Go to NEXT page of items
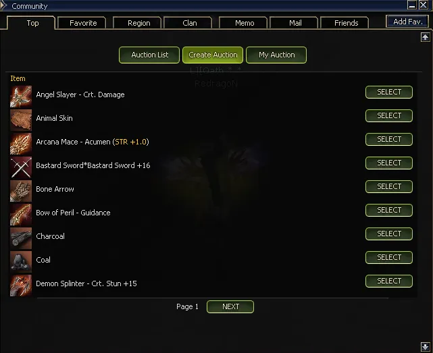433x353 pixels. [230, 306]
